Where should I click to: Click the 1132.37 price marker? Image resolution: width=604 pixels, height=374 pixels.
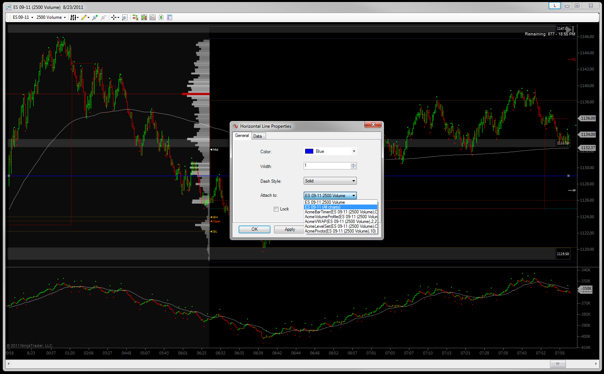(x=587, y=148)
